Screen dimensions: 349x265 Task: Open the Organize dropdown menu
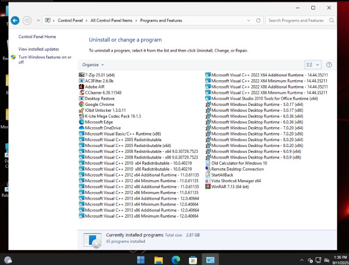tap(93, 65)
